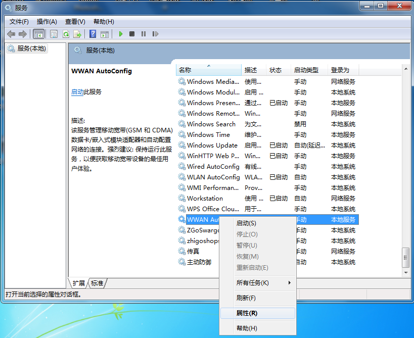
Task: Click the scrollbar down arrow
Action: coord(406,272)
